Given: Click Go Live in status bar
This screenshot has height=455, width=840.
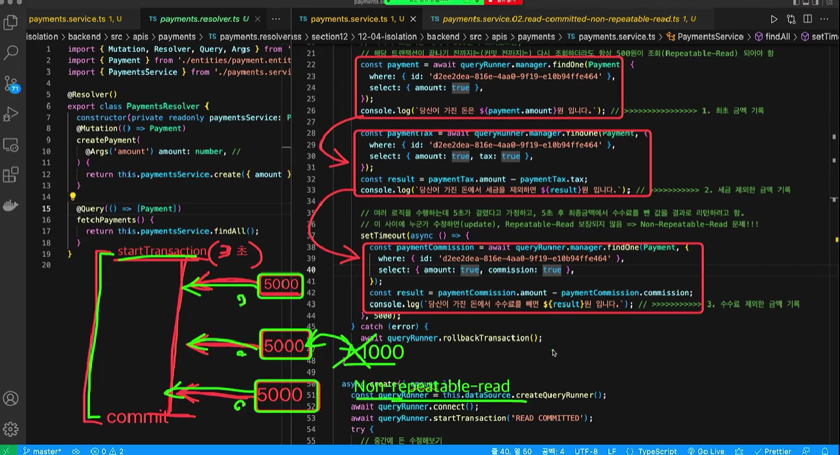Looking at the screenshot, I should tap(705, 451).
